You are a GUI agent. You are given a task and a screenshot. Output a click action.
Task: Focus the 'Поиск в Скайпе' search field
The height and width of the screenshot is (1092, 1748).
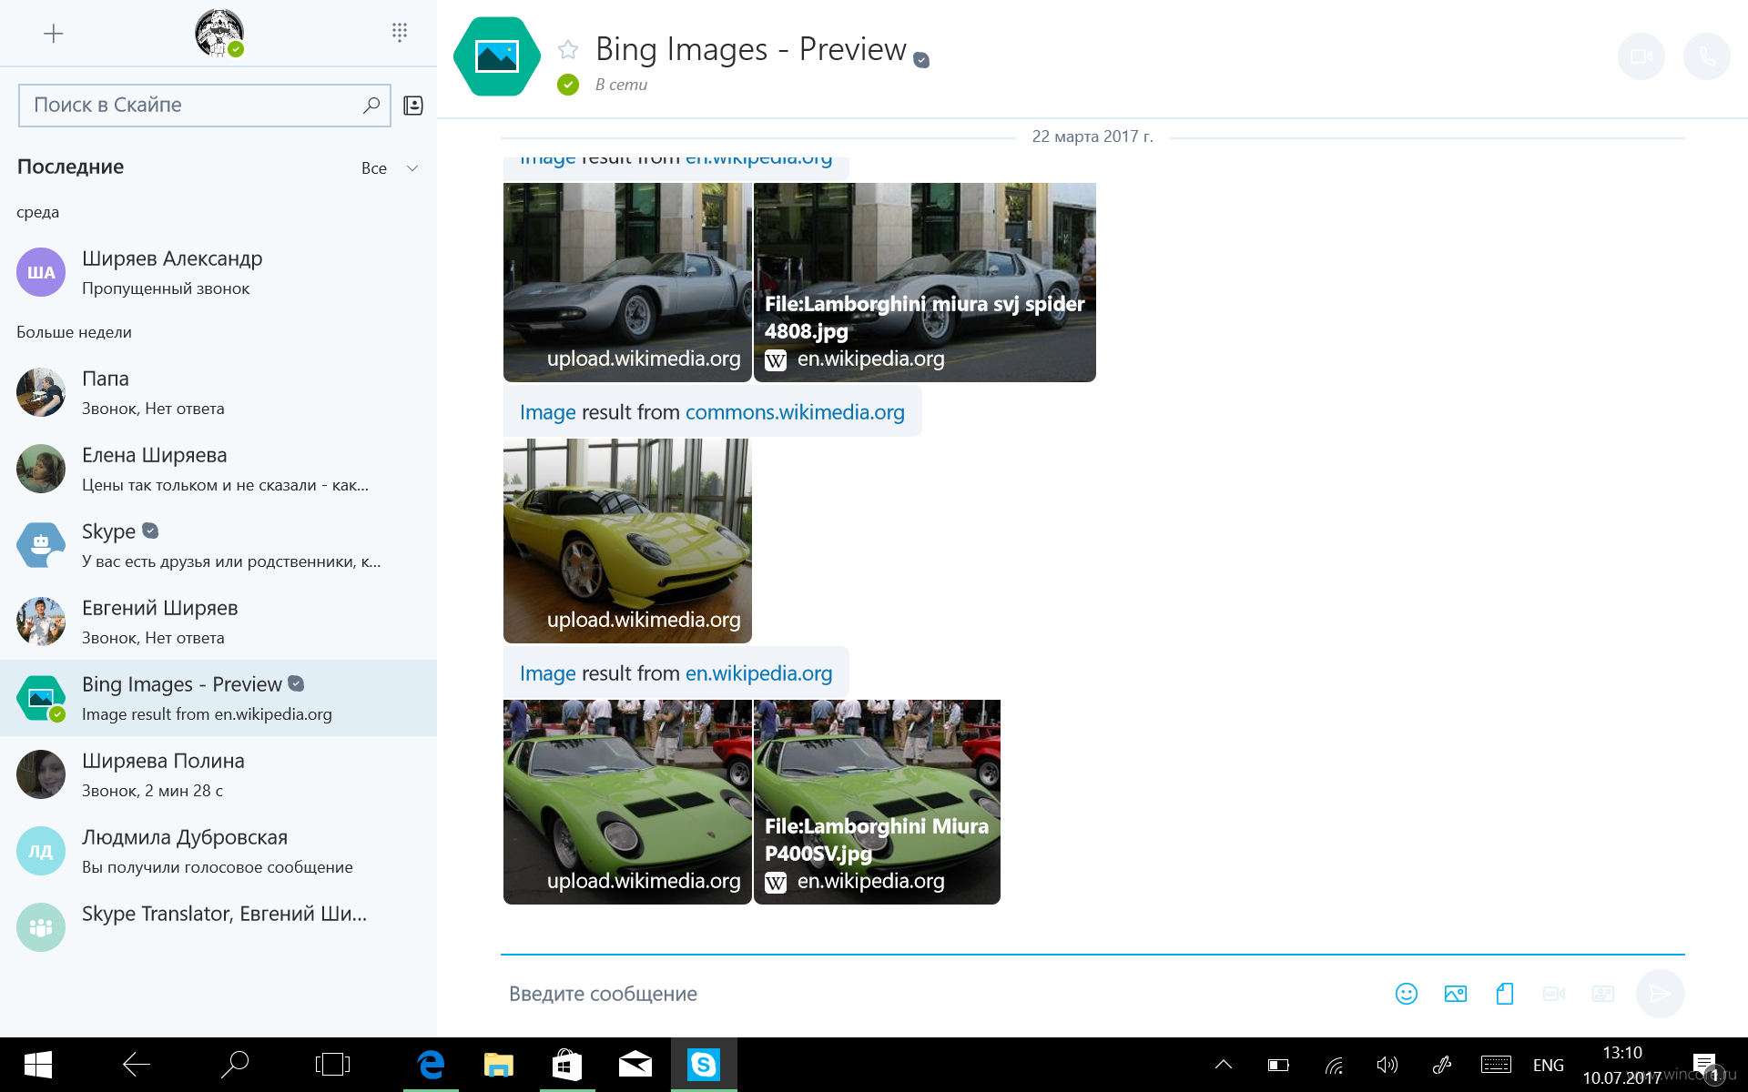click(205, 106)
